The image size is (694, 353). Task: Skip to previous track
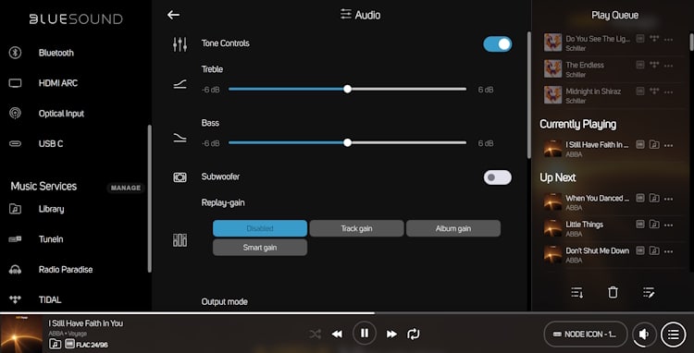tap(337, 334)
